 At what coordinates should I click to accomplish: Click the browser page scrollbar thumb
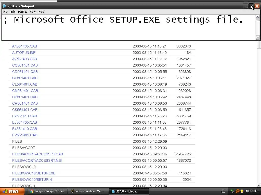point(259,45)
